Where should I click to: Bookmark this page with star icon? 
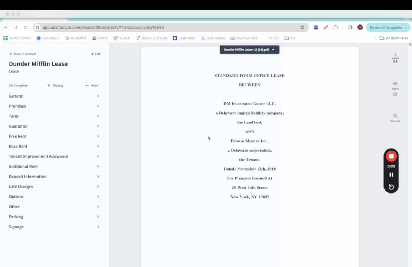point(302,27)
